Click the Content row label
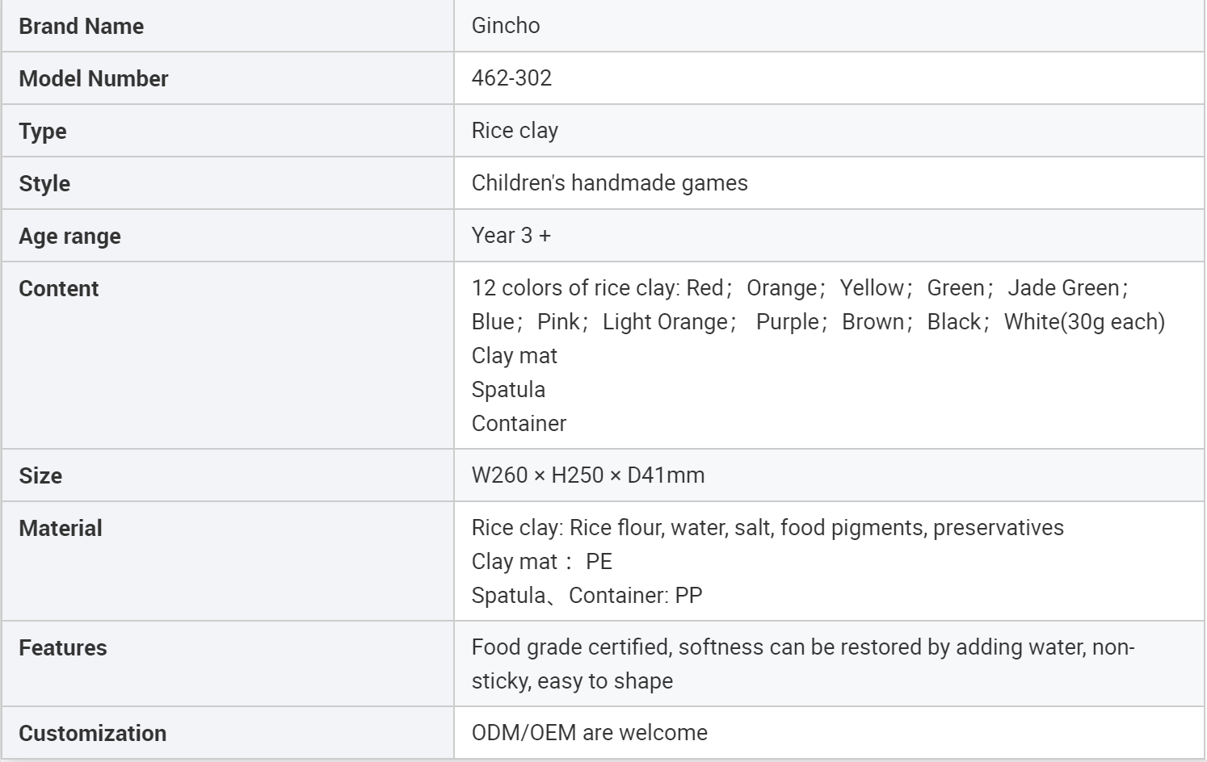Viewport: 1207px width, 762px height. coord(58,289)
